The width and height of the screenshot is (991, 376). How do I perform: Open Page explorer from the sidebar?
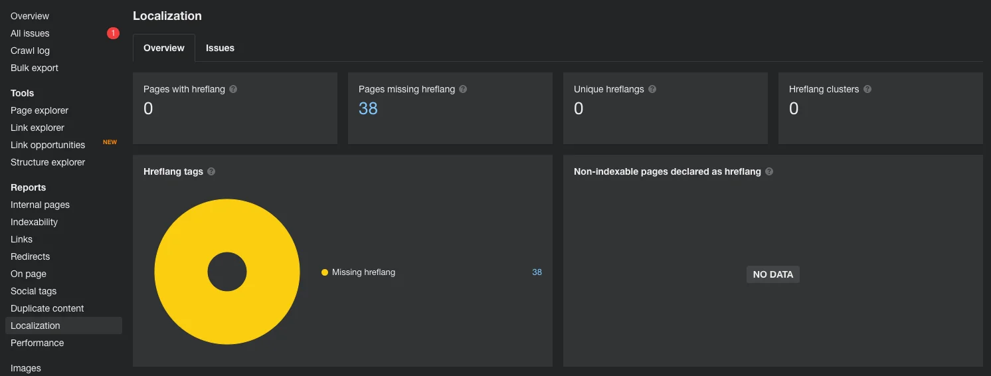tap(40, 110)
